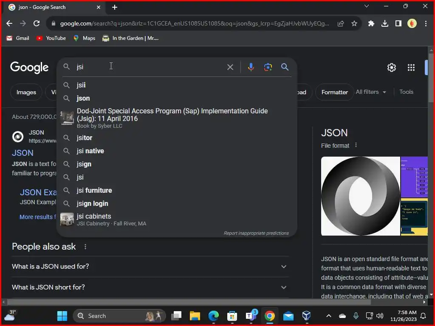Screen dimensions: 435x326
Task: Open the volume control in tray
Action: [380, 316]
